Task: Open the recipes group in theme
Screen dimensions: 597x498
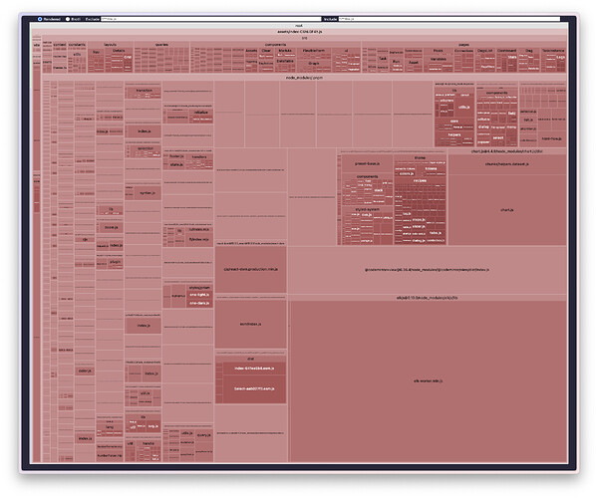Action: click(420, 180)
